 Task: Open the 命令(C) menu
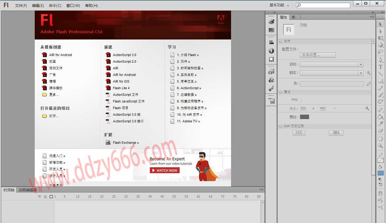[x=55, y=5]
